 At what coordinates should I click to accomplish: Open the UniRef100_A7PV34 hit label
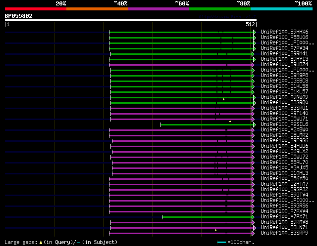point(284,48)
